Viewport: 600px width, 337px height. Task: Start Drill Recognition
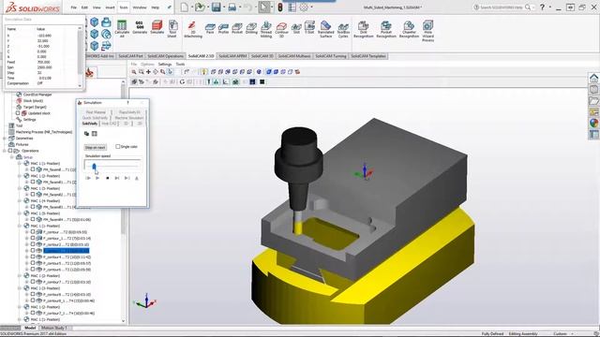pyautogui.click(x=363, y=29)
